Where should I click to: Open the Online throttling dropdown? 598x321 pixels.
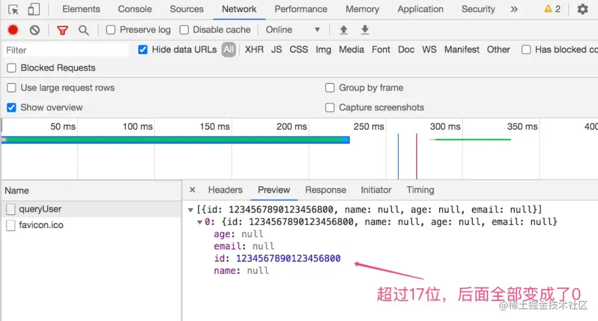click(x=292, y=30)
